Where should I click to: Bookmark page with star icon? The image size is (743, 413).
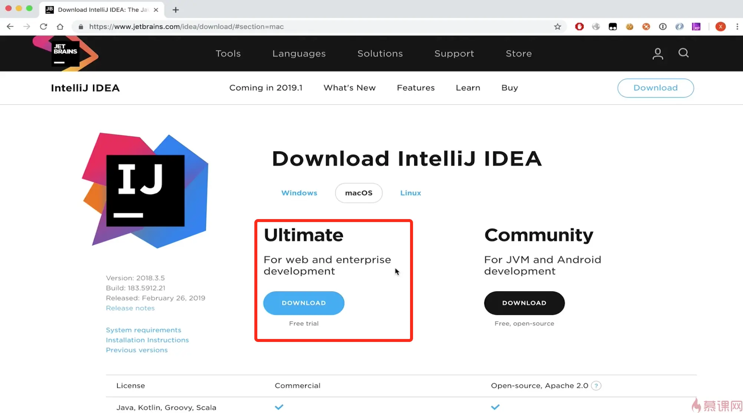point(557,27)
